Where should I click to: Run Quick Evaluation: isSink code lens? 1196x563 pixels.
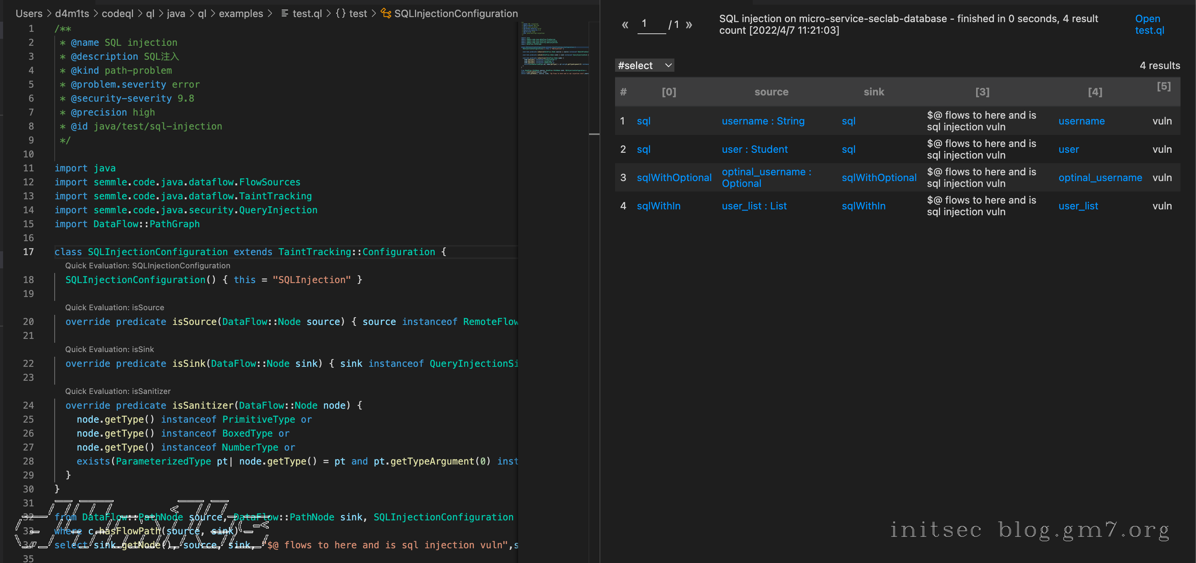[109, 349]
